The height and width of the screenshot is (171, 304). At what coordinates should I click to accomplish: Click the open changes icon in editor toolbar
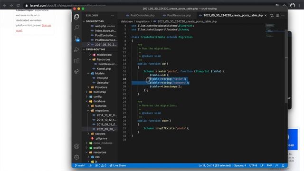272,16
